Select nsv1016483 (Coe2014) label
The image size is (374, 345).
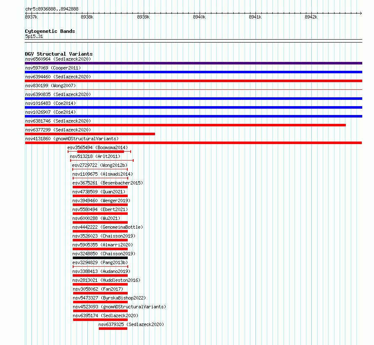tap(50, 103)
